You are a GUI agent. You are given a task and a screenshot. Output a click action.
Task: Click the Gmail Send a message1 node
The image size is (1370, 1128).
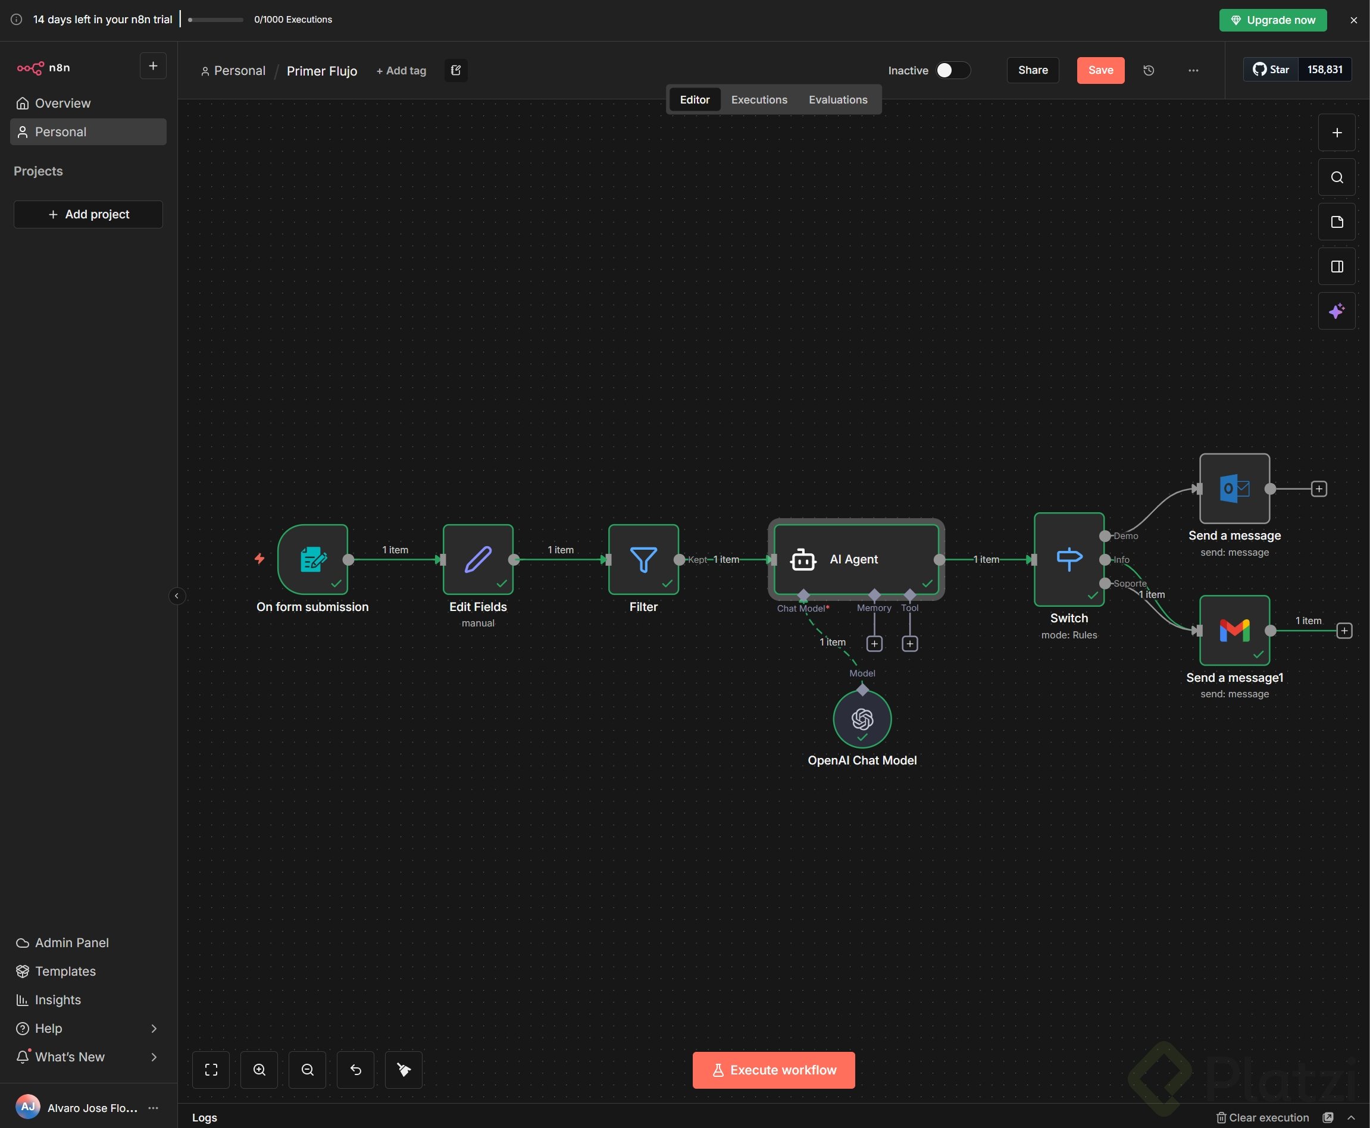coord(1234,630)
